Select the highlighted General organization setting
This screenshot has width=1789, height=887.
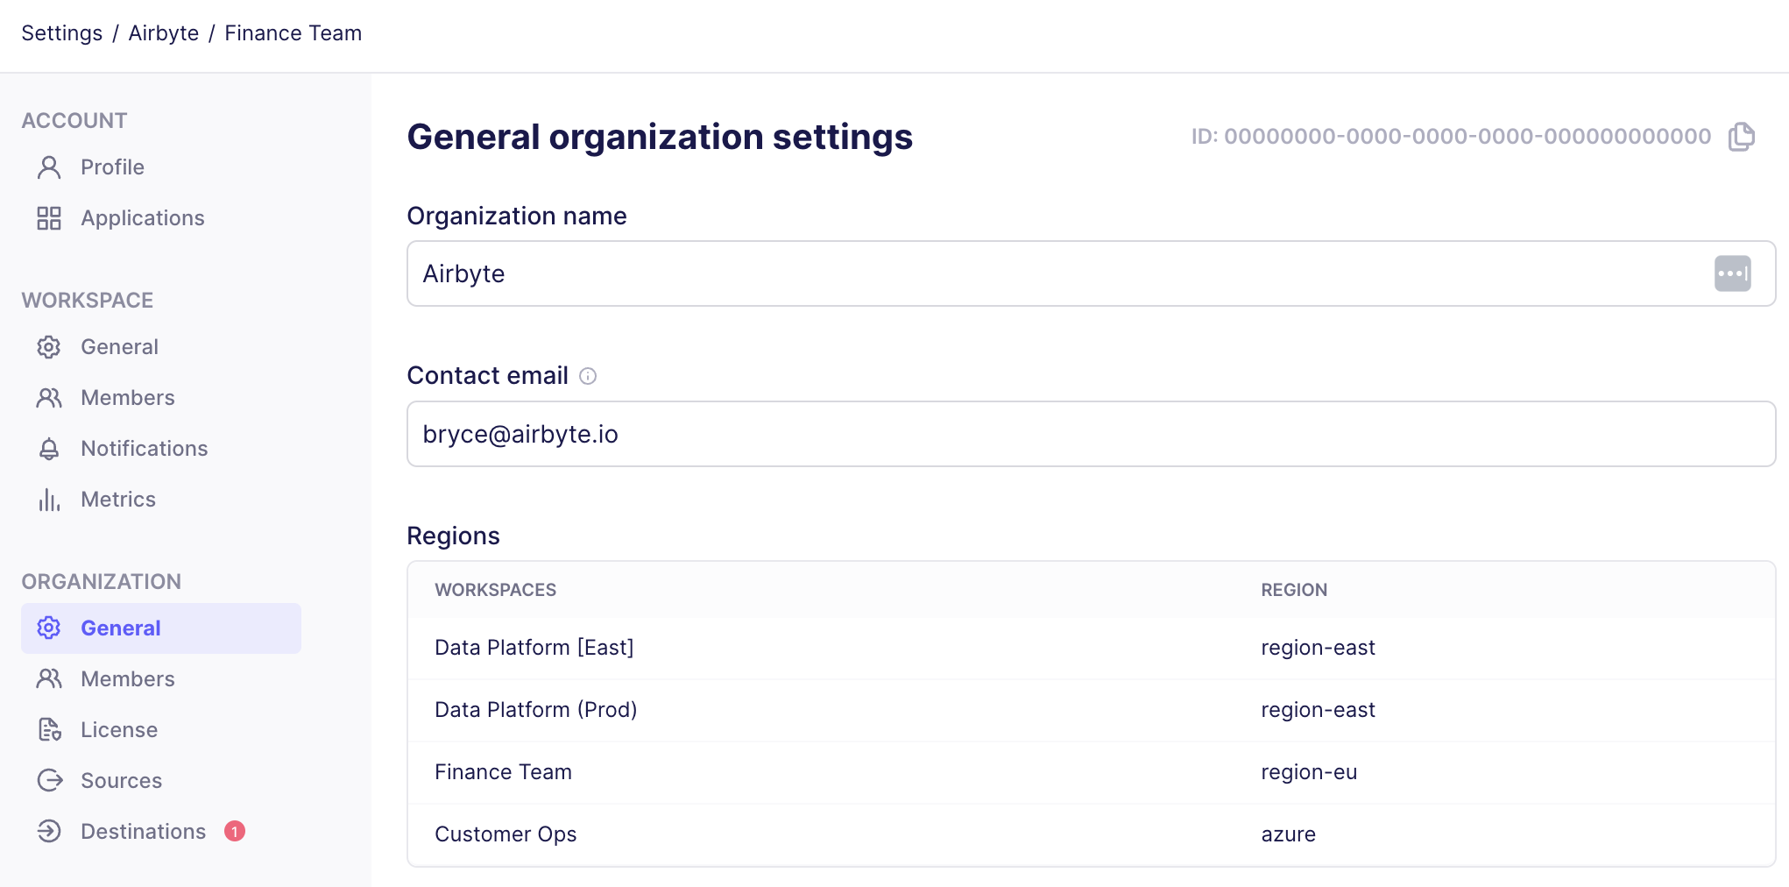click(120, 628)
